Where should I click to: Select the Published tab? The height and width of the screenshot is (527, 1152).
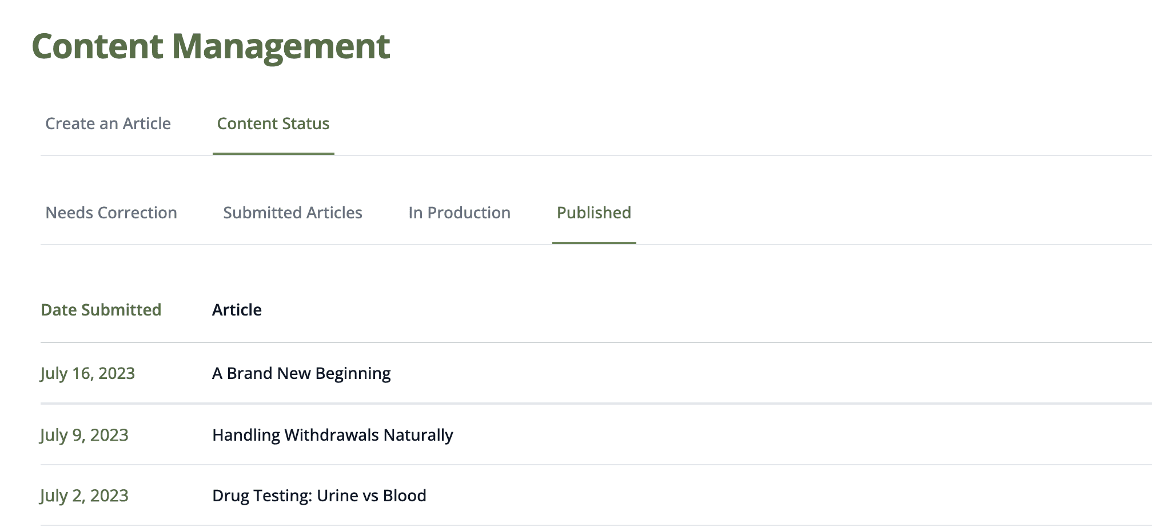pyautogui.click(x=594, y=213)
